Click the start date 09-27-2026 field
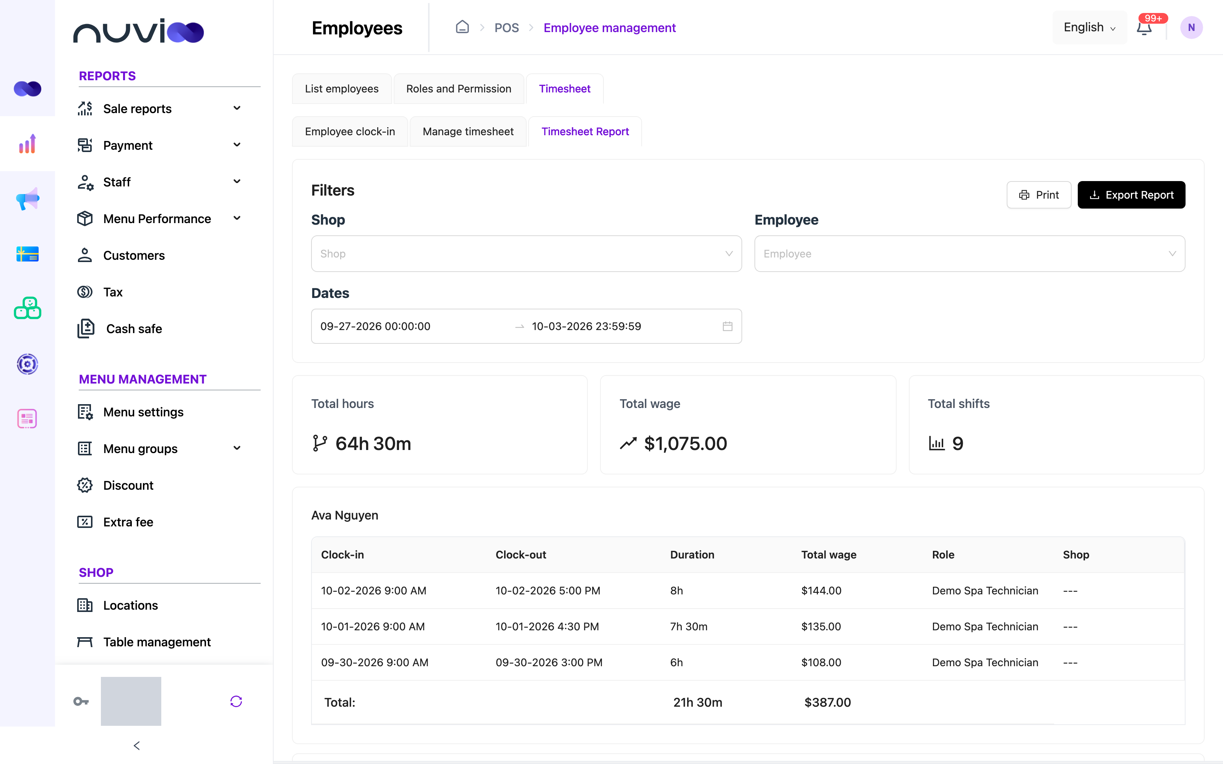 click(375, 326)
